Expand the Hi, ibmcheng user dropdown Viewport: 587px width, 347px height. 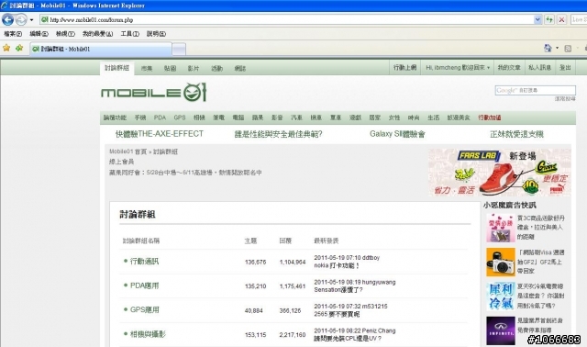tap(458, 67)
